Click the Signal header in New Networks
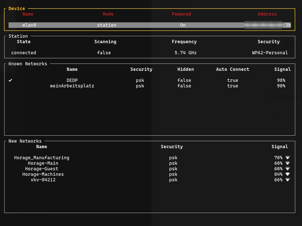The width and height of the screenshot is (302, 226). coord(280,147)
